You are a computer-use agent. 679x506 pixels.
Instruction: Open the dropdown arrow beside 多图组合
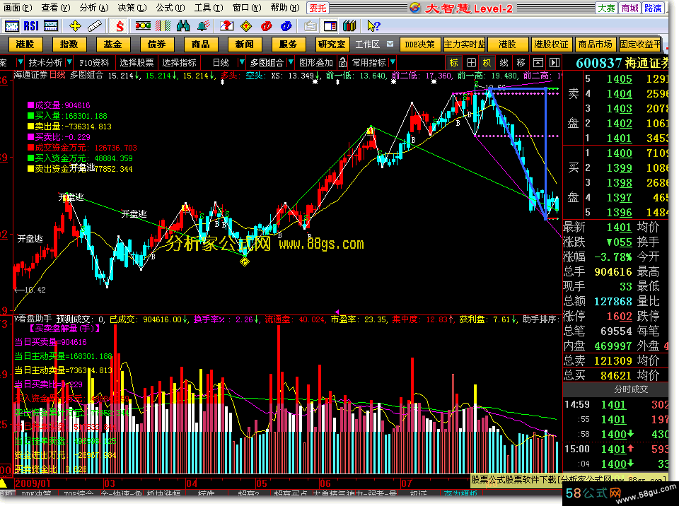click(291, 63)
